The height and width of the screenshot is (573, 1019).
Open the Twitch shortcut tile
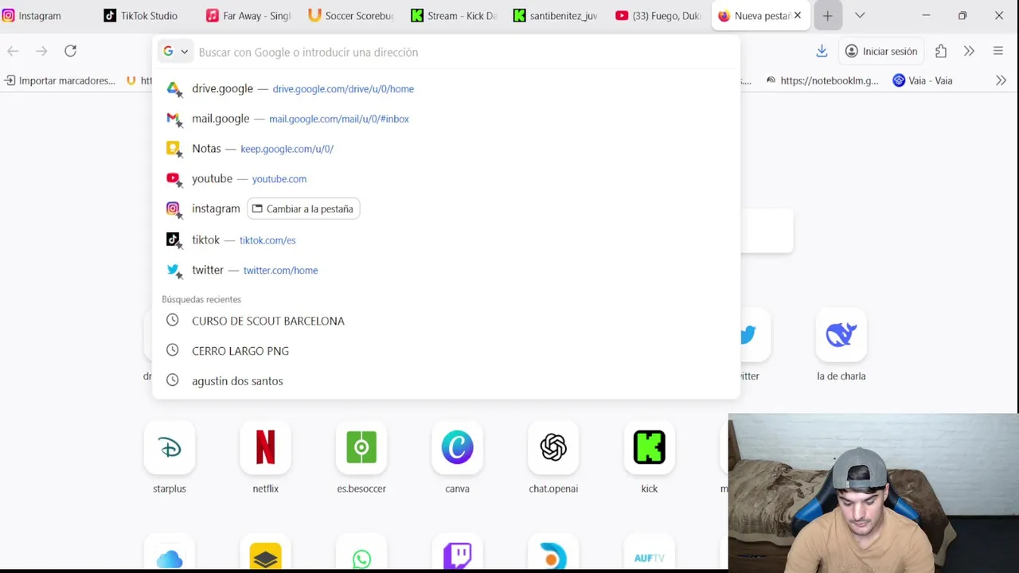(x=457, y=552)
